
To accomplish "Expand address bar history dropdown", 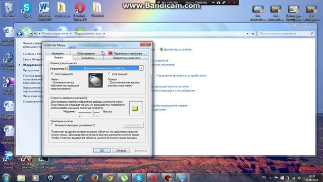I will 248,33.
